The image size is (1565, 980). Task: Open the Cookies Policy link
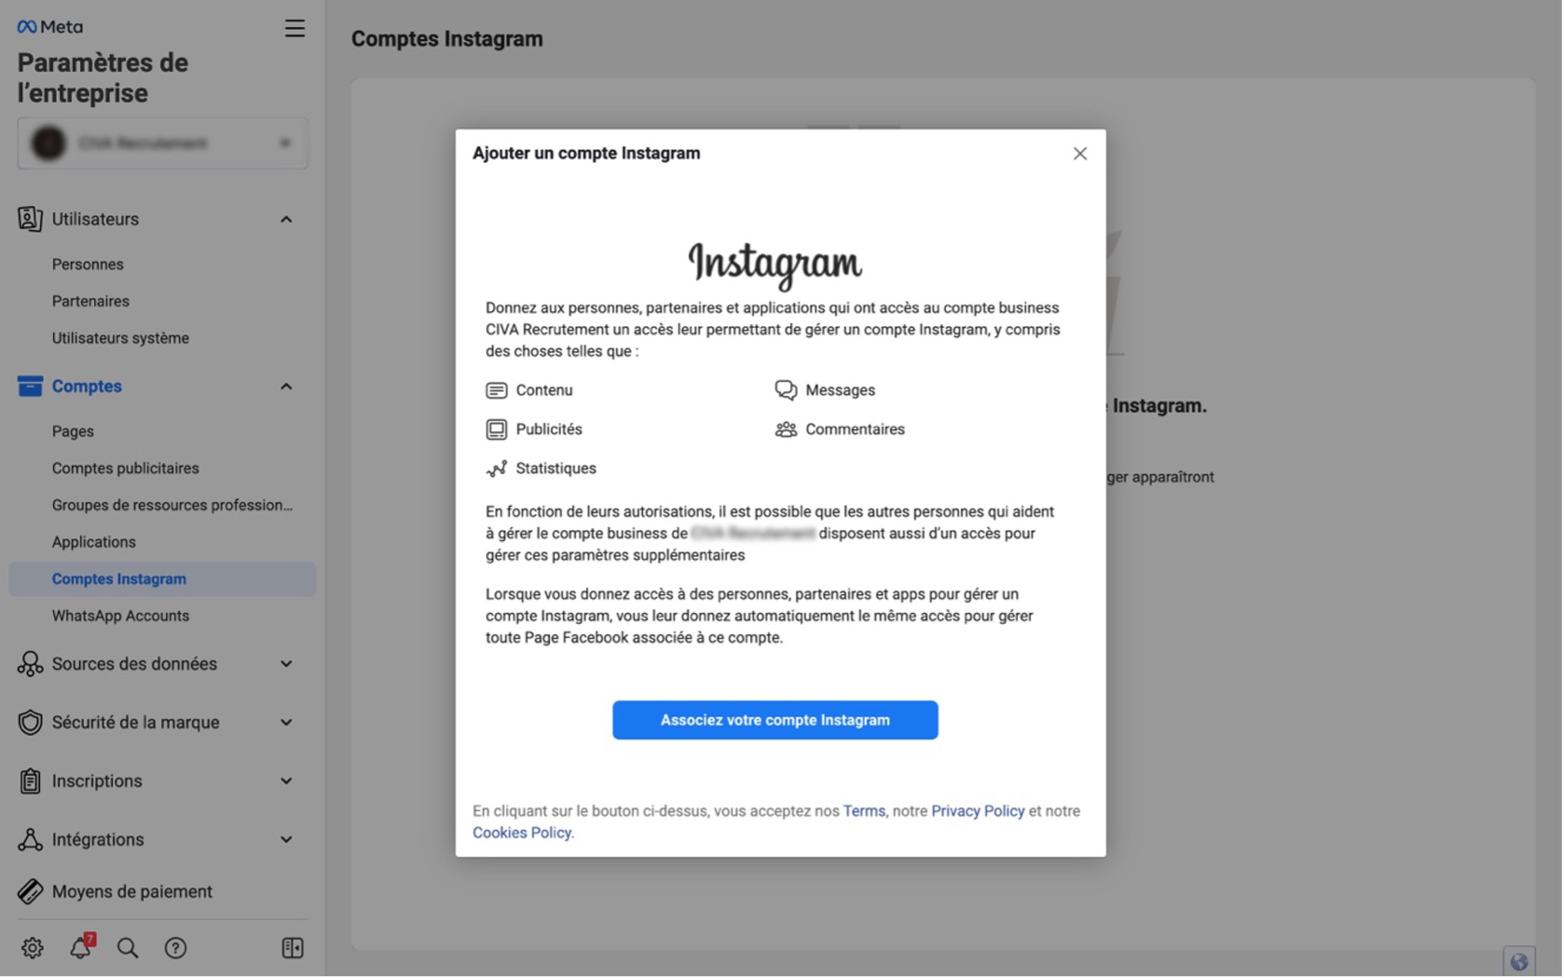pos(522,833)
